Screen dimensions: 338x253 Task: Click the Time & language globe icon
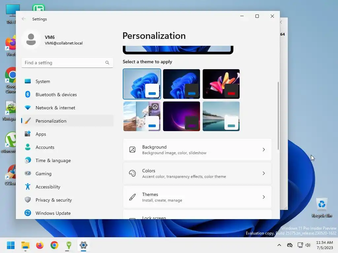point(28,160)
